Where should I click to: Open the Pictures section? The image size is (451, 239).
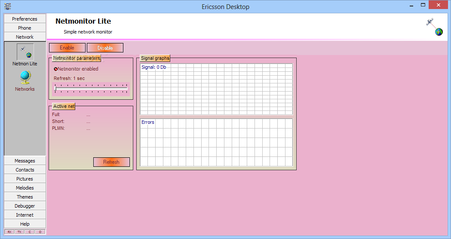pyautogui.click(x=25, y=178)
